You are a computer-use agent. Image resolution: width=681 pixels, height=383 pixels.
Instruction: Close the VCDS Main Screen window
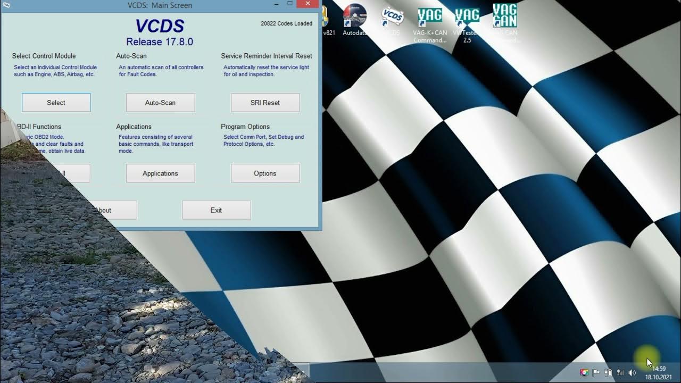point(309,4)
